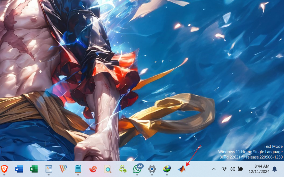Image resolution: width=284 pixels, height=177 pixels.
Task: Open notifications using the bell icon
Action: click(275, 169)
